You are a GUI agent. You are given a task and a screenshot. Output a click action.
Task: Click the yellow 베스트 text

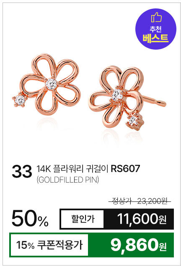point(155,39)
